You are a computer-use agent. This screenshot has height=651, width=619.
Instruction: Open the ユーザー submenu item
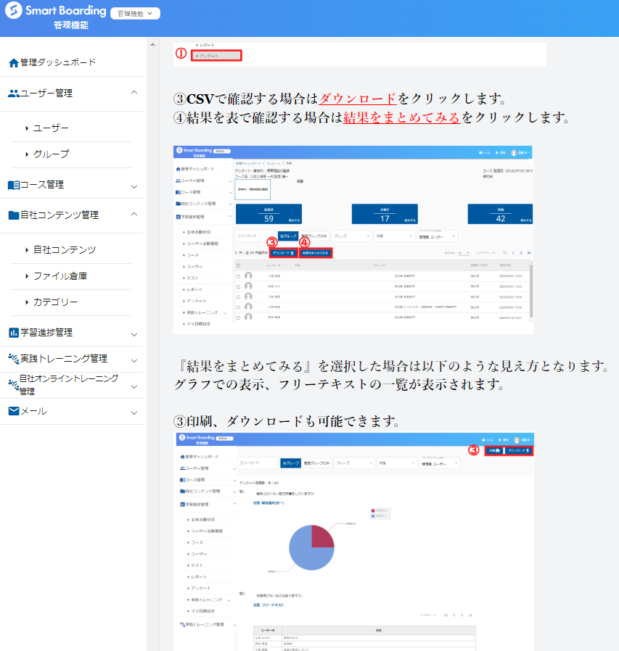click(x=51, y=128)
